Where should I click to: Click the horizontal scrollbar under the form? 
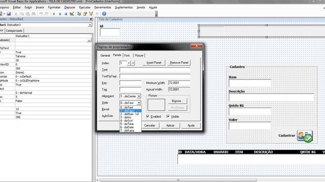click(x=178, y=180)
